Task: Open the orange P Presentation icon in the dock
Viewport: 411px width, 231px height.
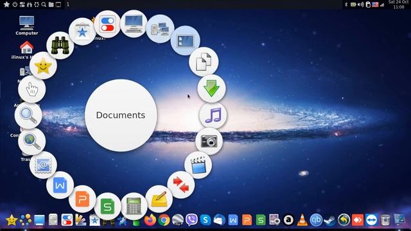Action: (247, 220)
